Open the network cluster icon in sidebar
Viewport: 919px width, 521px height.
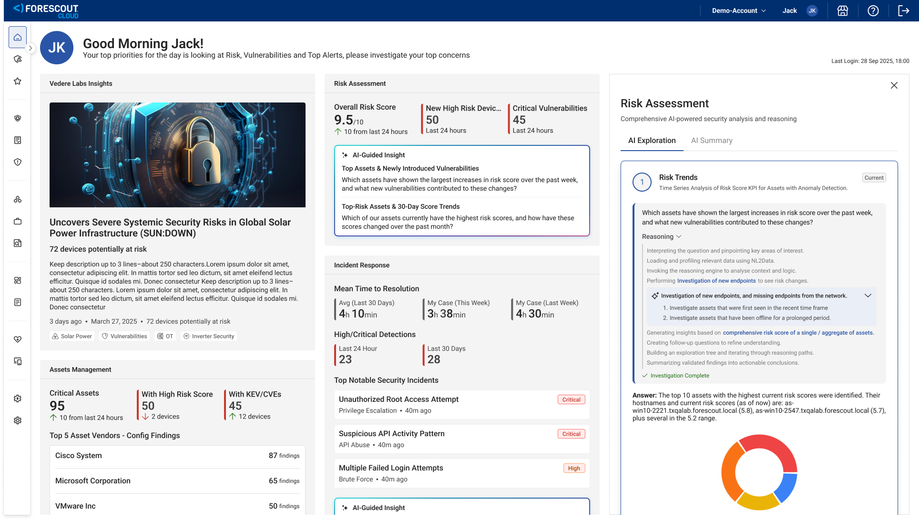pos(18,200)
